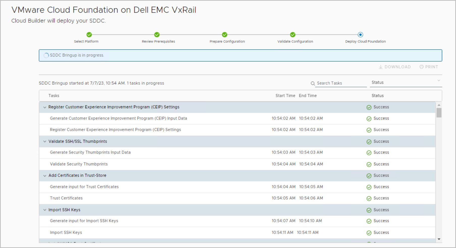Image resolution: width=456 pixels, height=248 pixels.
Task: Click the Select Platform step checkmark icon
Action: 89,35
